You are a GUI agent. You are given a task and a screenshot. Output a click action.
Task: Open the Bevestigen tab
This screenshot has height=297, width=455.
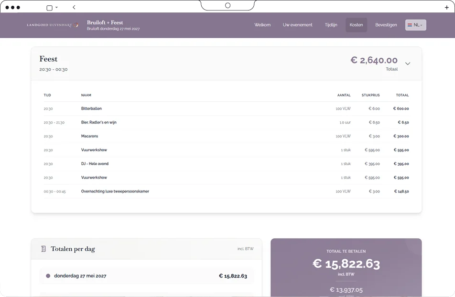click(x=386, y=25)
